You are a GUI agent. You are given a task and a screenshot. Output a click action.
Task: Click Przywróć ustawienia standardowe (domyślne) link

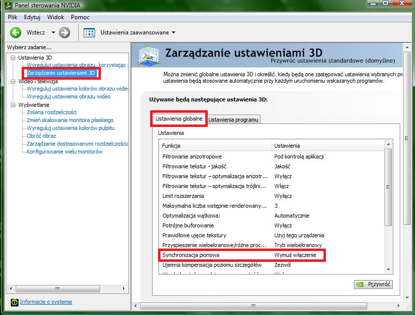333,61
